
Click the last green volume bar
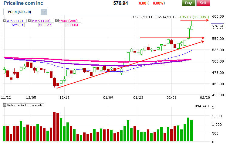191,131
